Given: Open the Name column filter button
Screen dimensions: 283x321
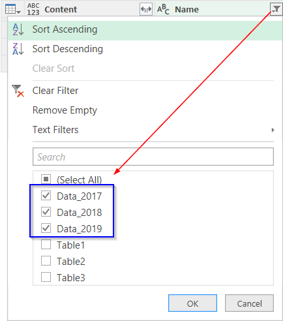Looking at the screenshot, I should pyautogui.click(x=276, y=9).
